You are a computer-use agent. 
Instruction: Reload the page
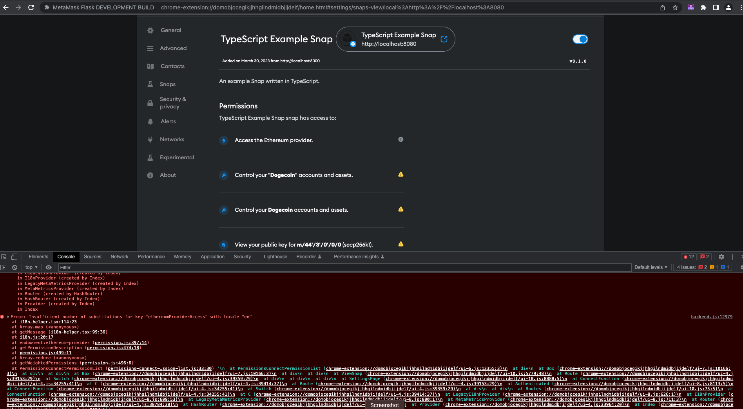(31, 7)
